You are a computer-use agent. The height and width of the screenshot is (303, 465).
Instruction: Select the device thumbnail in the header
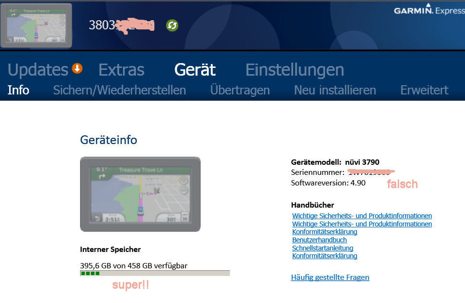click(36, 26)
